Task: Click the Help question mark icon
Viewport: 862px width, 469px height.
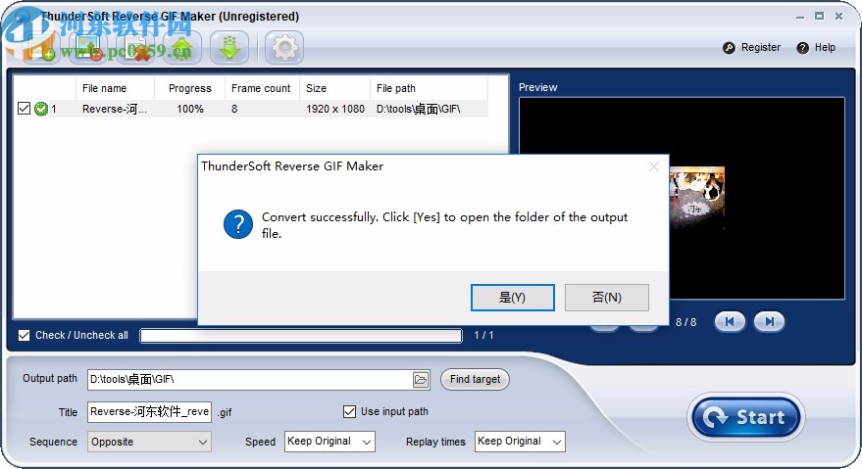Action: tap(802, 48)
